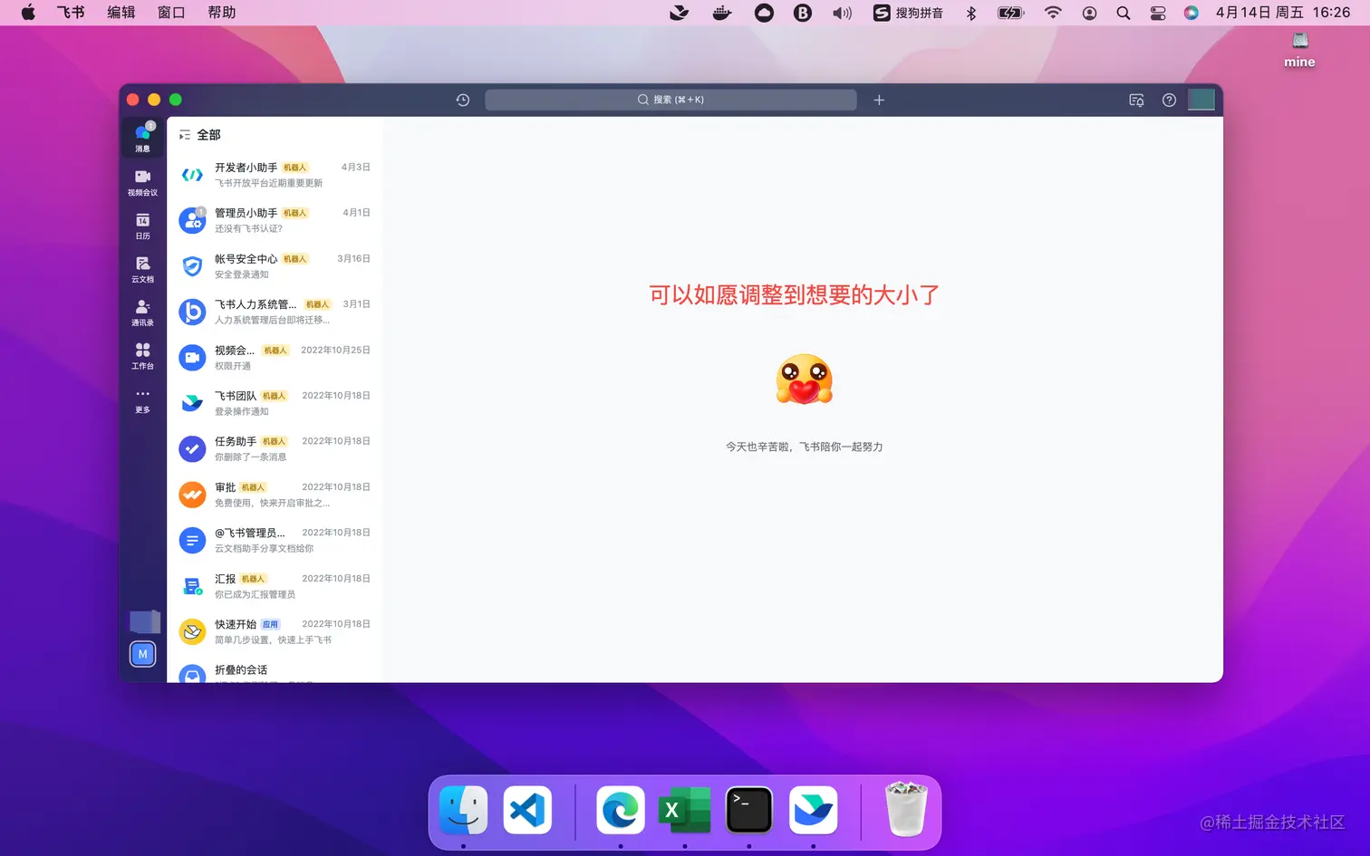Select the mine drive on desktop
1370x856 pixels.
click(1299, 51)
